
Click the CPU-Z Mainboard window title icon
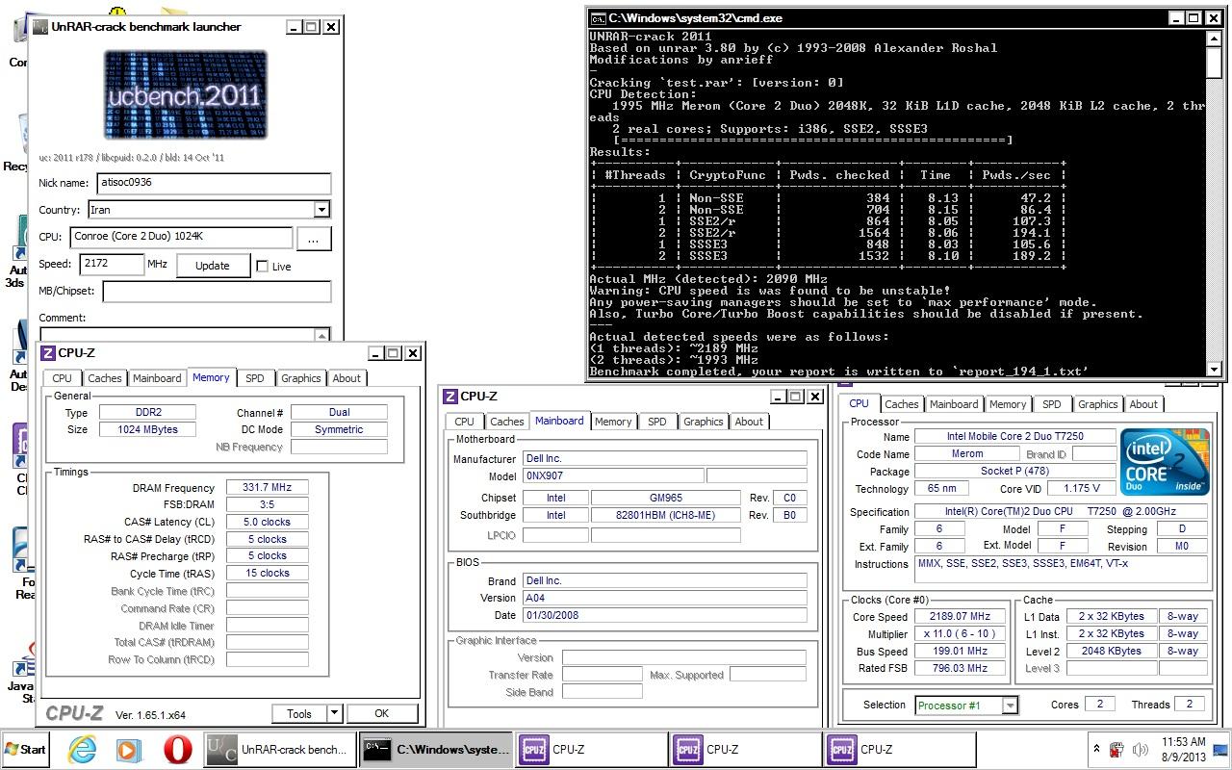pyautogui.click(x=449, y=396)
